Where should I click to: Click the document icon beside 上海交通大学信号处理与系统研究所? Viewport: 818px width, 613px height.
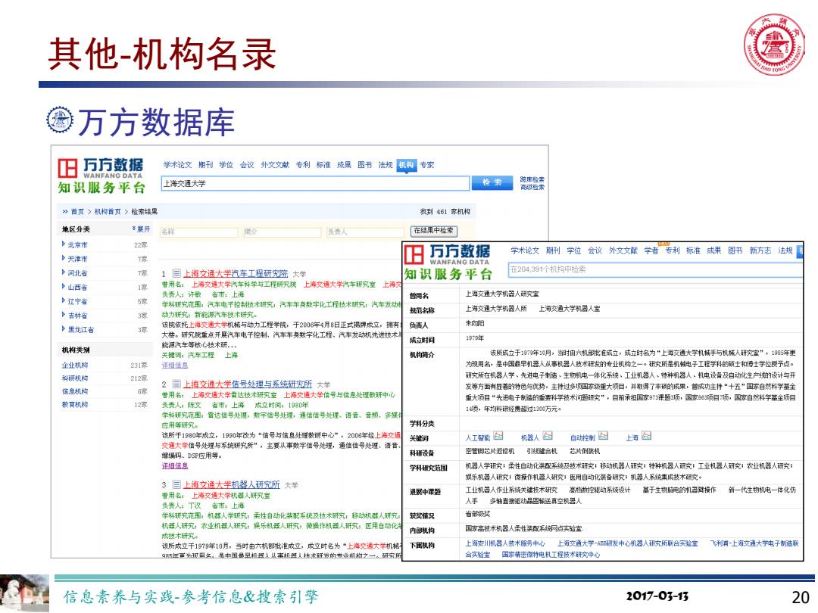[176, 384]
